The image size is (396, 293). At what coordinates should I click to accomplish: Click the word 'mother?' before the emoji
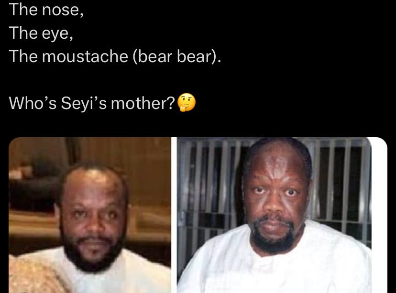[143, 103]
